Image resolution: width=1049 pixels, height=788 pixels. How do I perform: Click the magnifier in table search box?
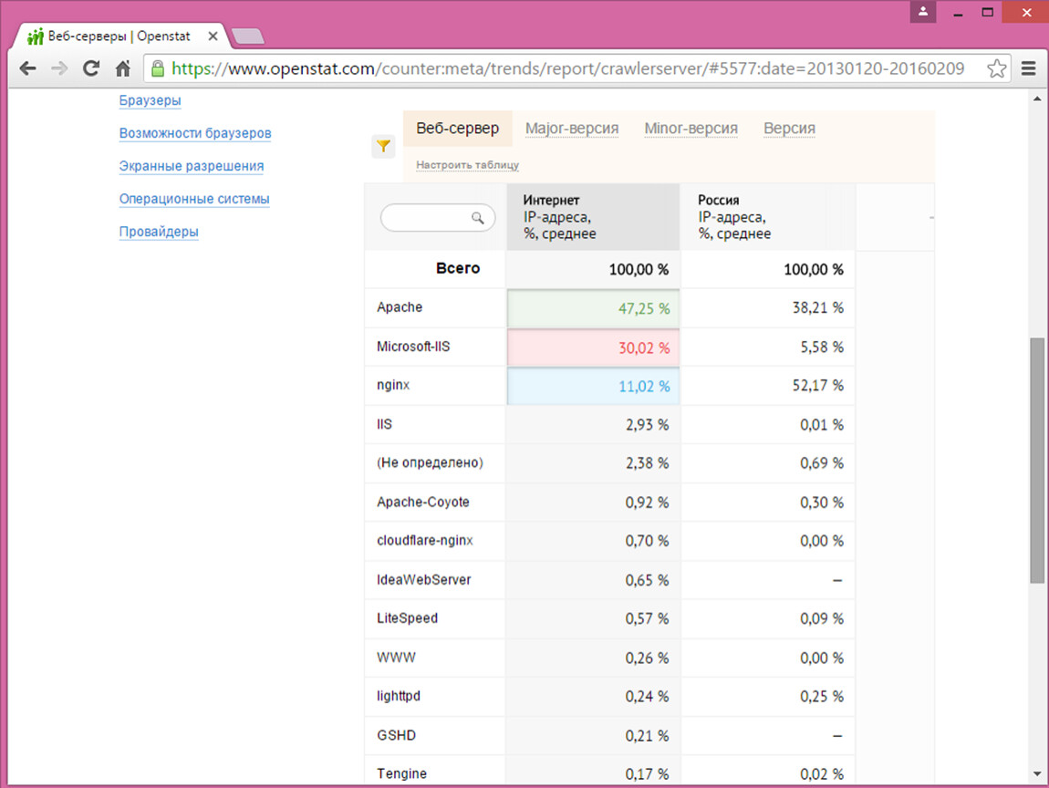[477, 218]
